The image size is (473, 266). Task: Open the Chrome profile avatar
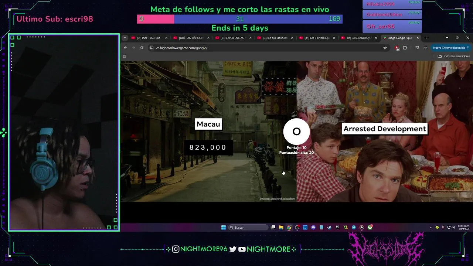pyautogui.click(x=425, y=48)
